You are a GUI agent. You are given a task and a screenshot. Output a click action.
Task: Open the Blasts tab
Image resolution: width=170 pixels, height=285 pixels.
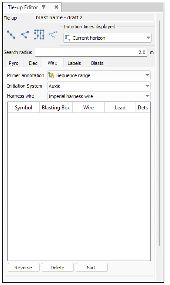click(97, 63)
